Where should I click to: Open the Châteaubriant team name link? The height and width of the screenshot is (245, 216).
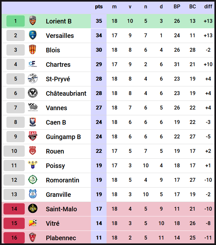[x=66, y=93]
